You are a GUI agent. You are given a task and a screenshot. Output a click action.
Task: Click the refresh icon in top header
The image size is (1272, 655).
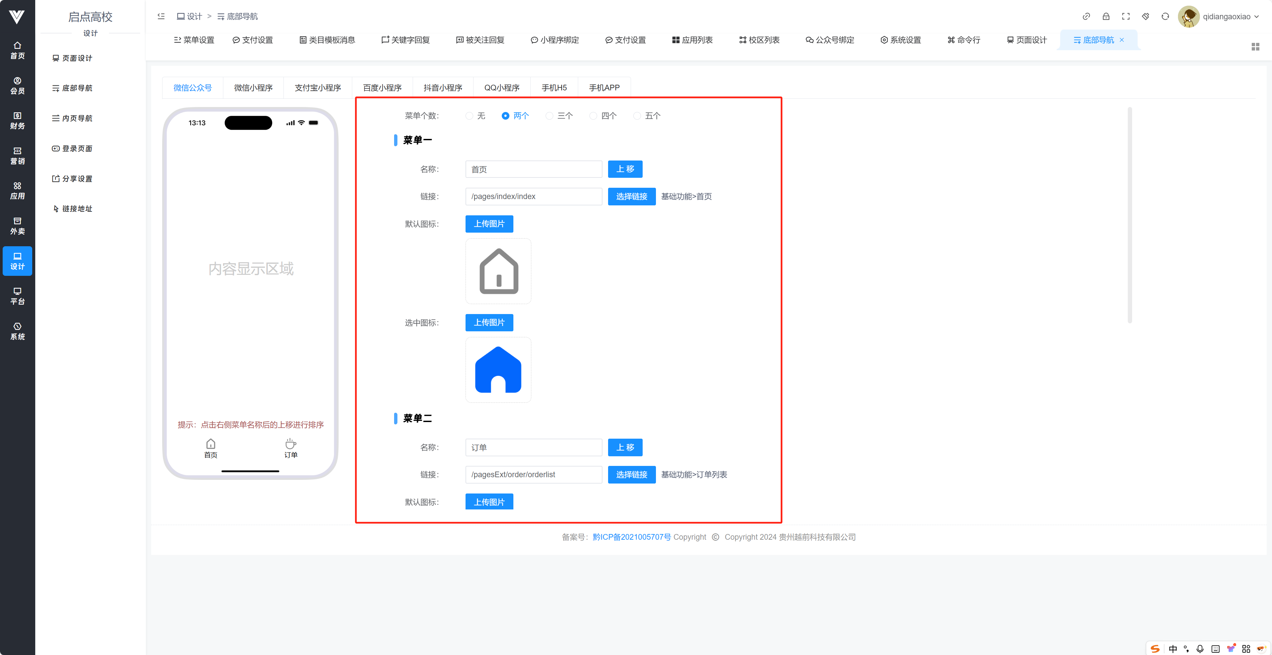[1165, 16]
